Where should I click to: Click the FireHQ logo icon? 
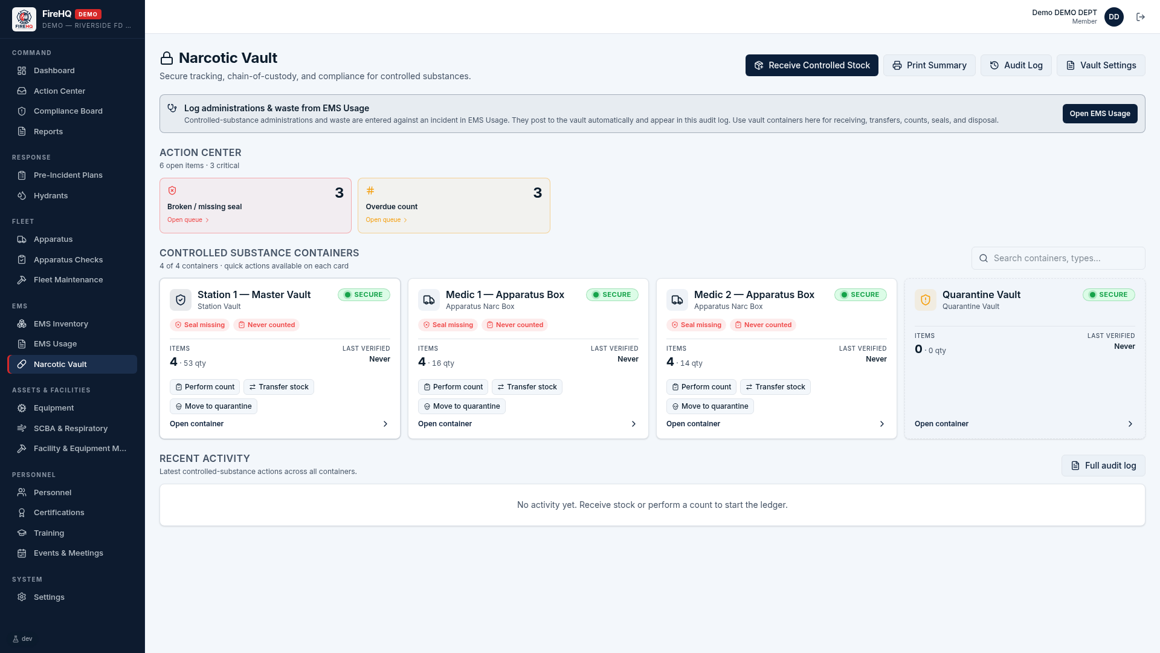click(x=24, y=19)
